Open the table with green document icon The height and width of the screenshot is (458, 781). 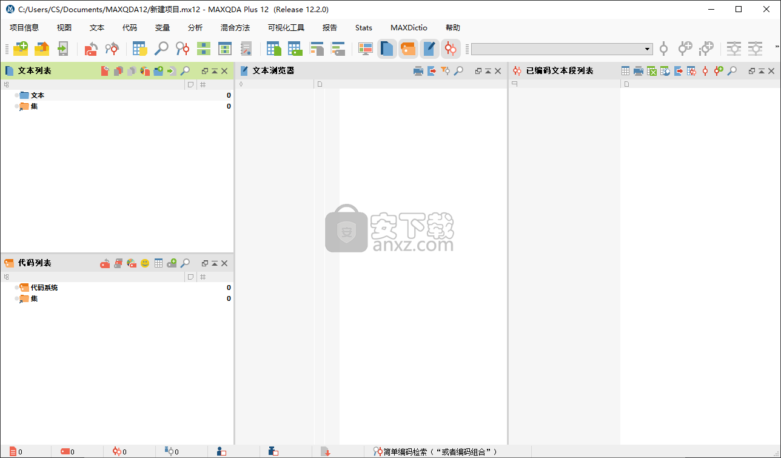(274, 49)
